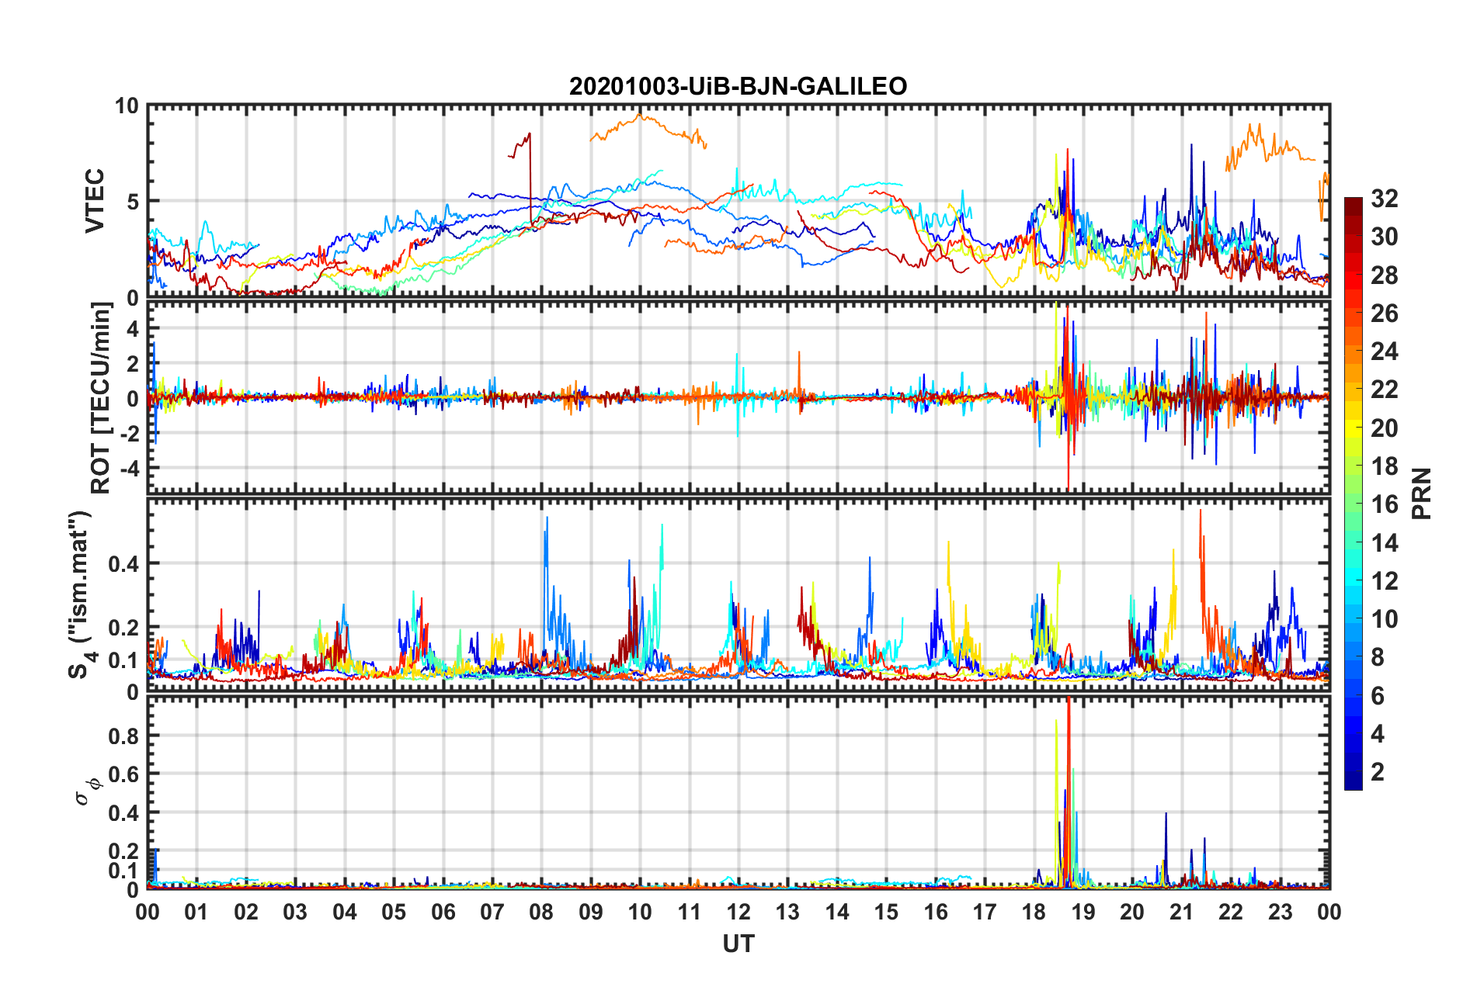The height and width of the screenshot is (987, 1477).
Task: Click the plot title 20201003-UiB-BJN-GALILEO
Action: tap(738, 86)
